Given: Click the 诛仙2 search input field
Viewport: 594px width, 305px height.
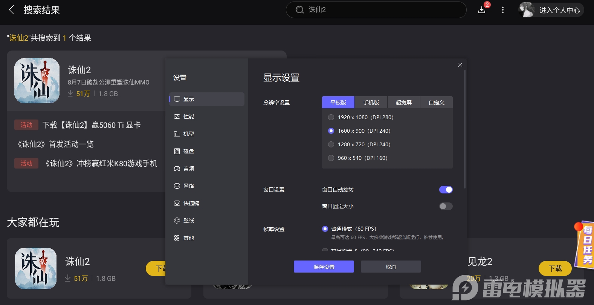Looking at the screenshot, I should tap(376, 10).
